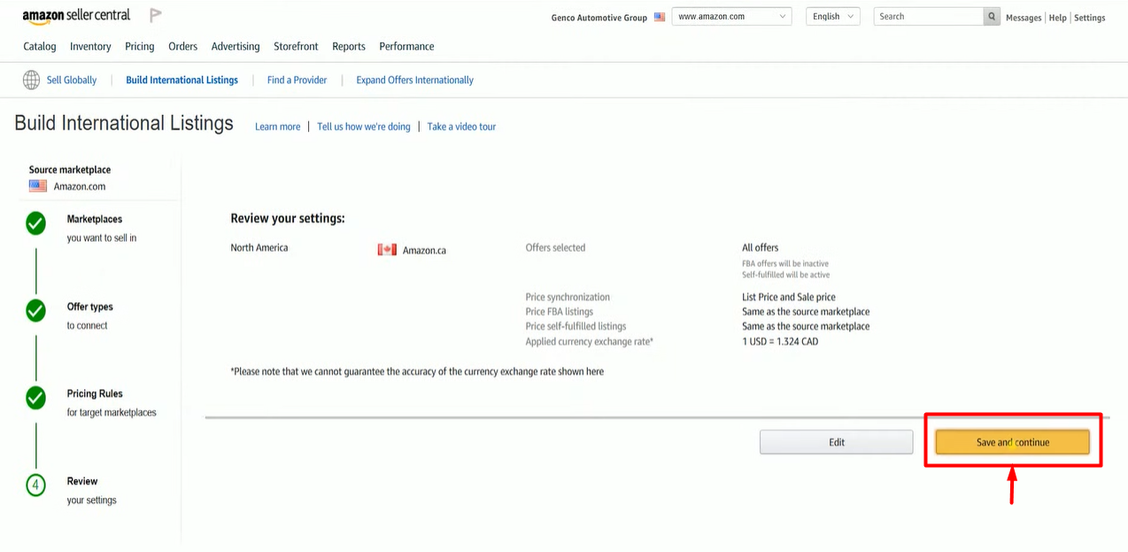Click the Amazon.ca marketplace text

[x=424, y=251]
